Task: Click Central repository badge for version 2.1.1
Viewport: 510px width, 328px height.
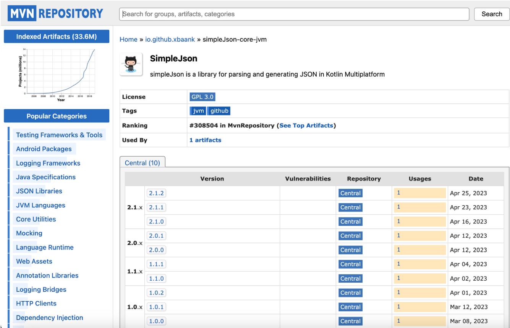Action: coord(350,207)
